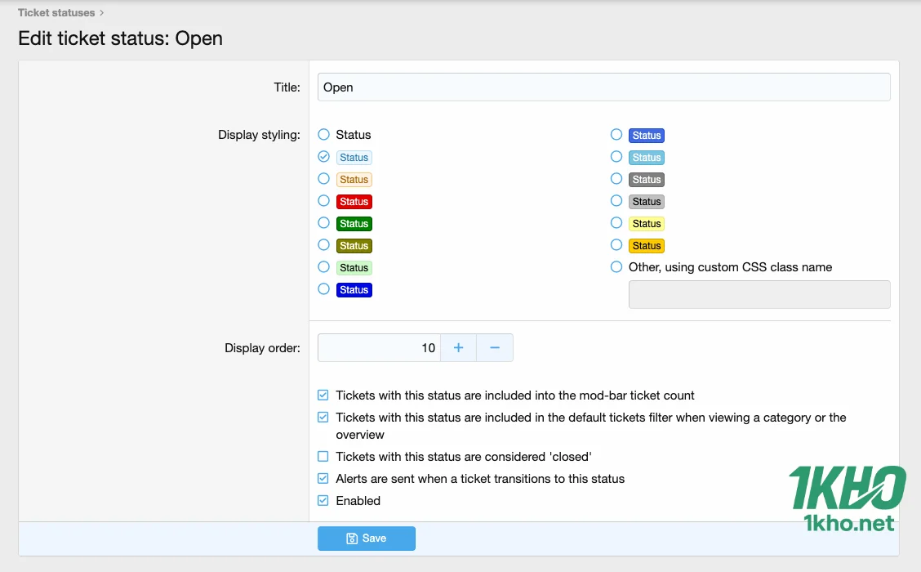The width and height of the screenshot is (921, 572).
Task: Open the Ticket statuses breadcrumb link
Action: tap(56, 12)
